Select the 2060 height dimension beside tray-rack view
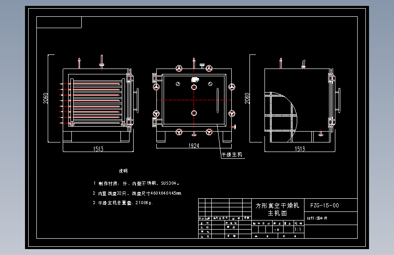The width and height of the screenshot is (394, 255). (x=45, y=98)
